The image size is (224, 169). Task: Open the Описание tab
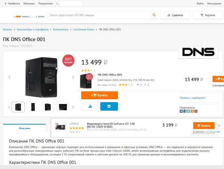(x=24, y=128)
